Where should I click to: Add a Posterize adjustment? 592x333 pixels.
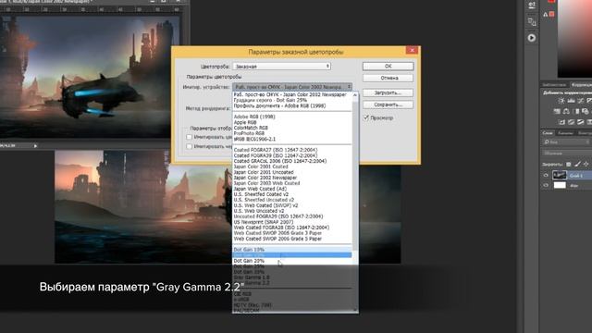[x=572, y=122]
